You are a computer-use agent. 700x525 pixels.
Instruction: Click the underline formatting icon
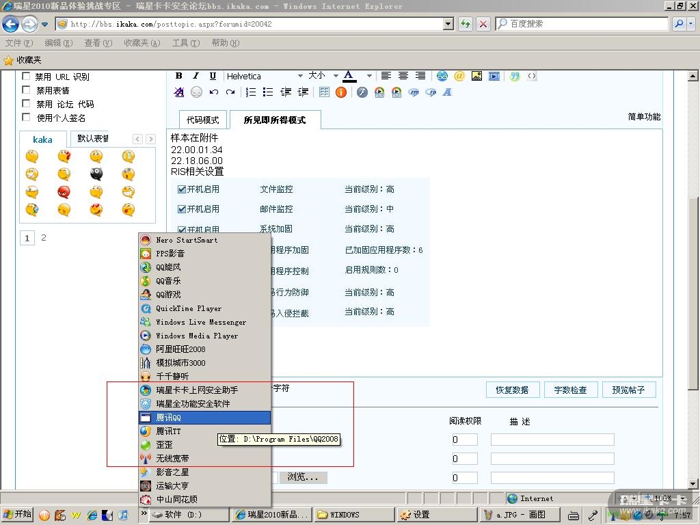213,76
